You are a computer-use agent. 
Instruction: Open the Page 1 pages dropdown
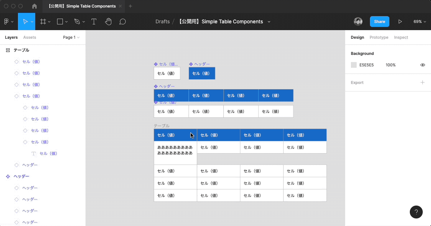[71, 37]
